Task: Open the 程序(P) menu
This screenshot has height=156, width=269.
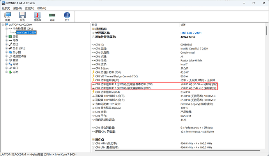Action: click(x=5, y=8)
